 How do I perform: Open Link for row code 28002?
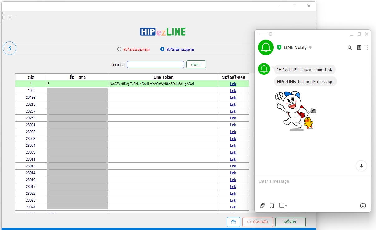point(233,132)
